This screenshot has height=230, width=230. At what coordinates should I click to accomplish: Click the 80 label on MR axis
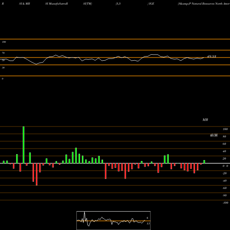[224, 137]
